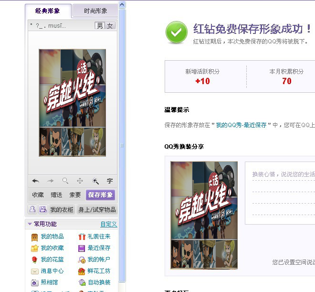Screen dimensions: 315x292
Task: Open 我的衣柜 wardrobe tab
Action: click(62, 210)
